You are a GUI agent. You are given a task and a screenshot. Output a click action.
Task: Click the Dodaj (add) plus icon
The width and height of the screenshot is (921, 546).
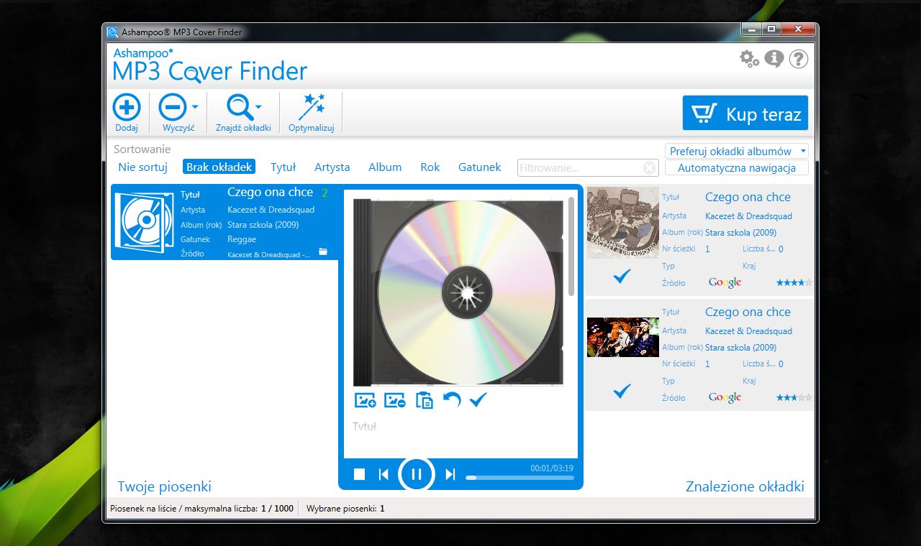pos(127,107)
